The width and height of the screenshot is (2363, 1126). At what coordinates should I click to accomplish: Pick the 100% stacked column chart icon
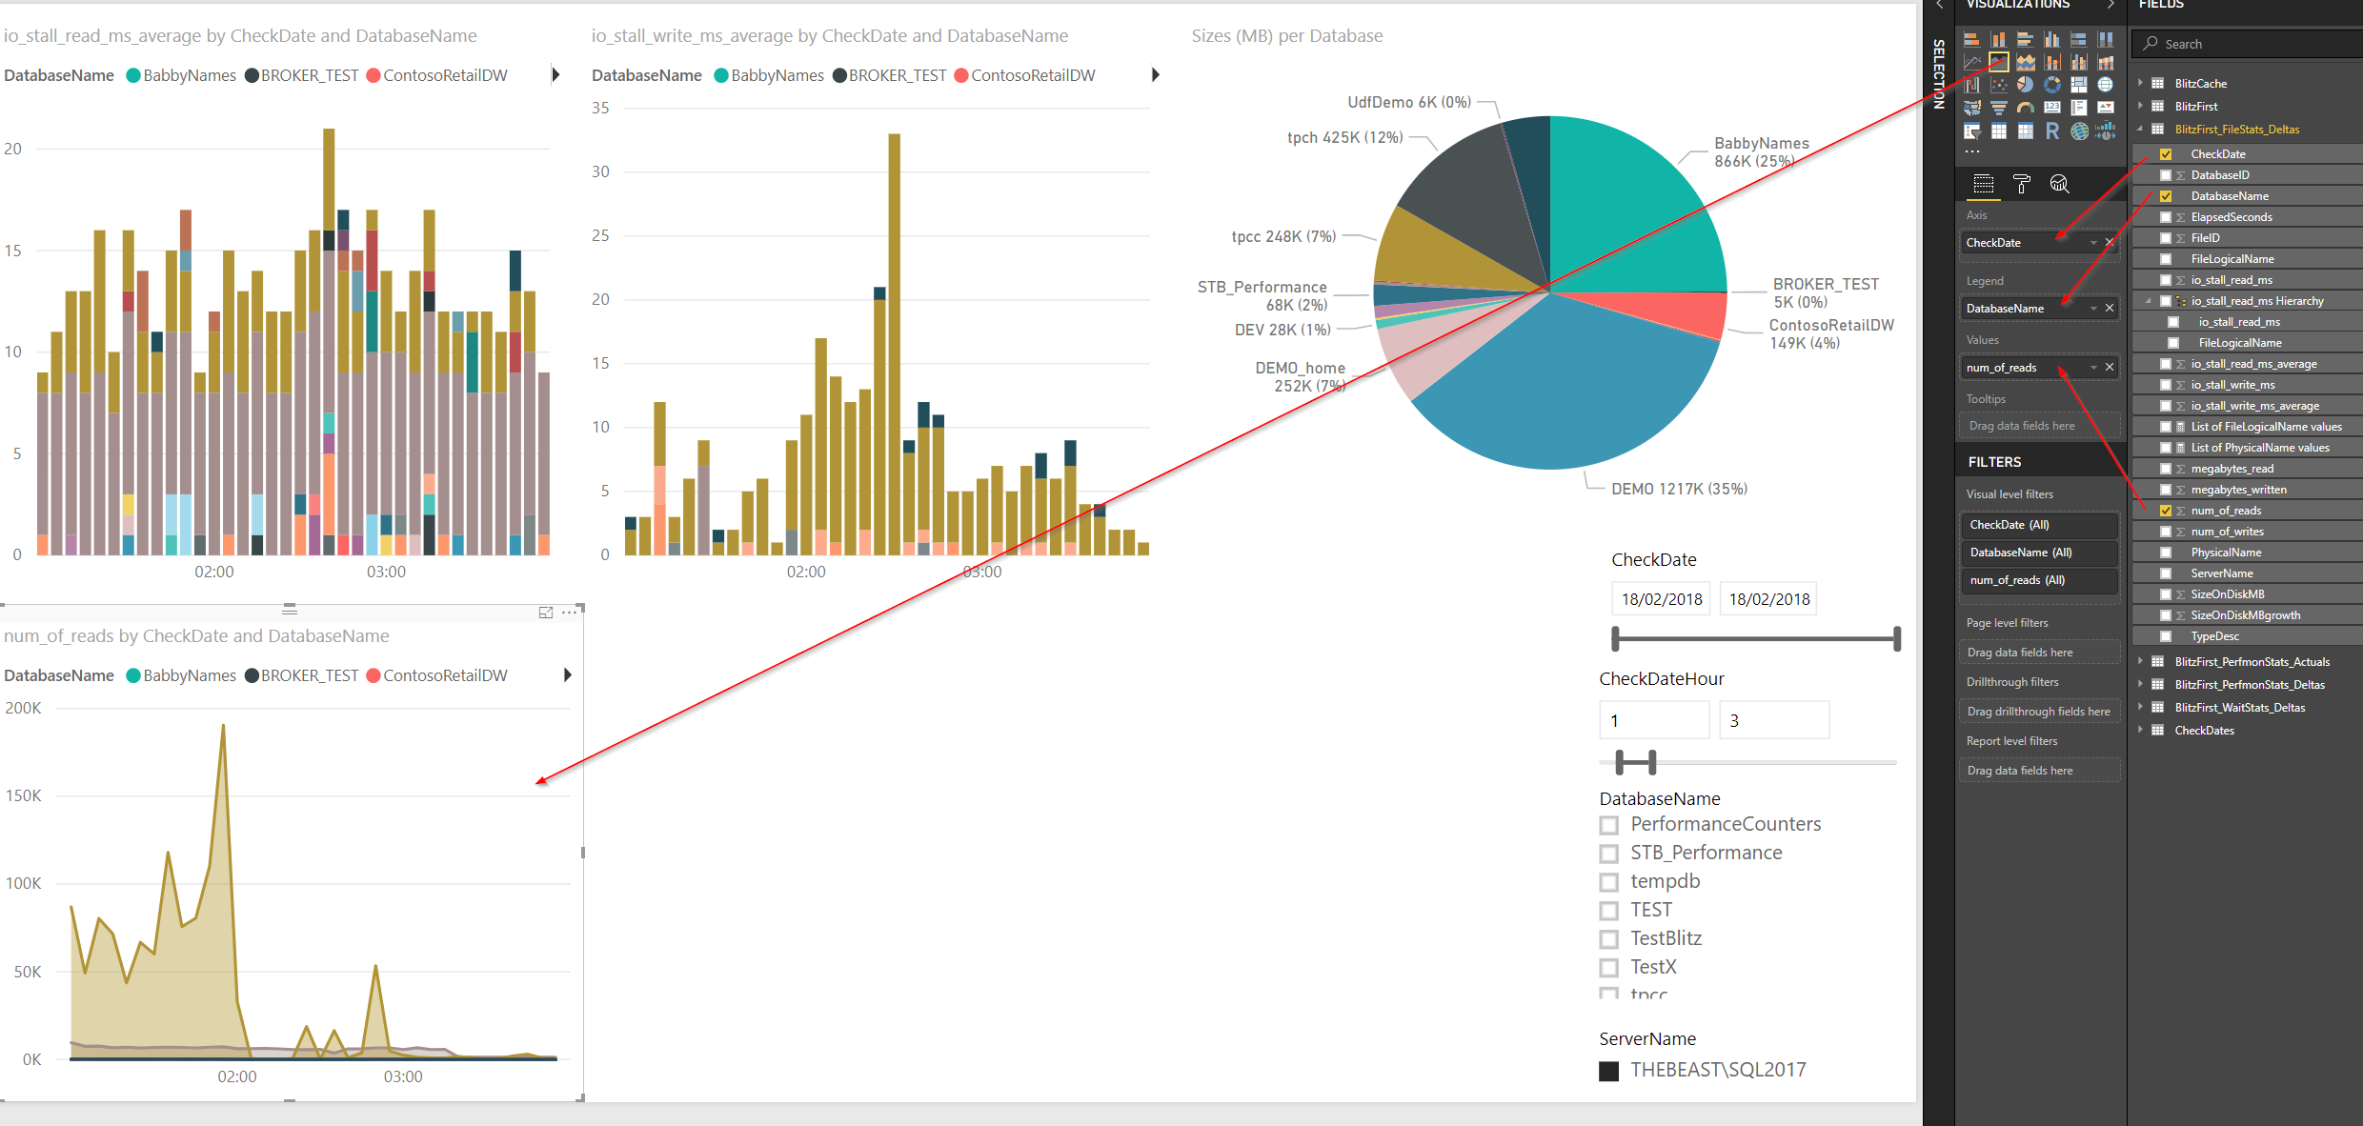click(2106, 39)
